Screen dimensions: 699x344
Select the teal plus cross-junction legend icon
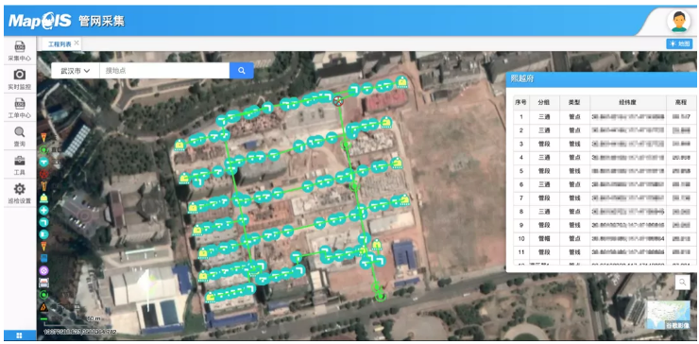pos(43,210)
